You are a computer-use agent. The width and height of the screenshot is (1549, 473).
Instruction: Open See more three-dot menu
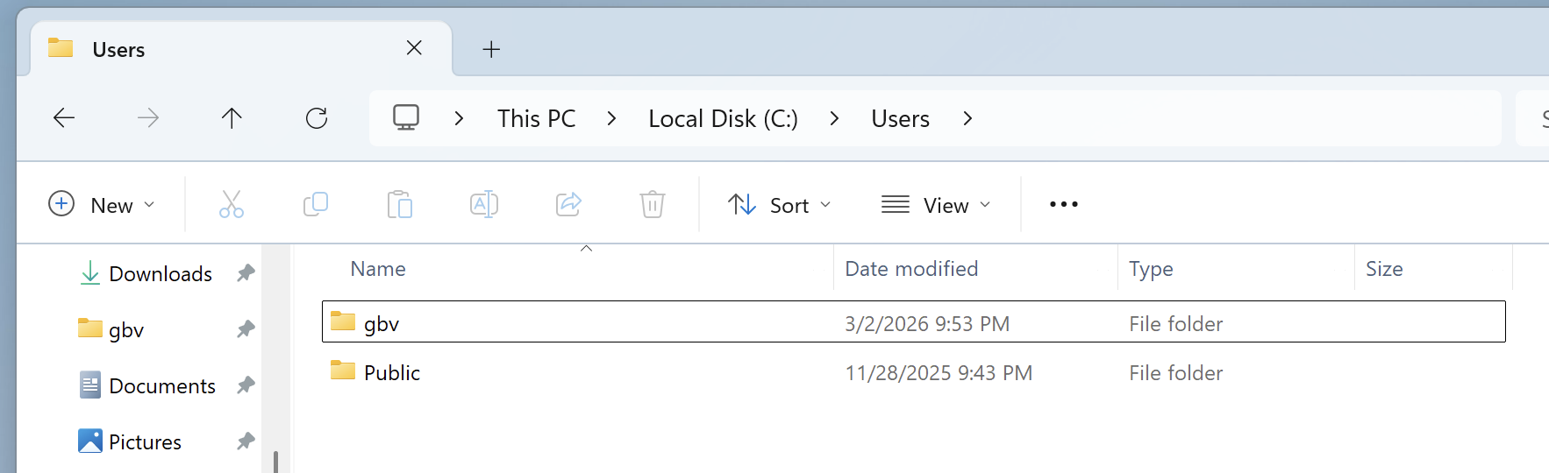click(1063, 205)
